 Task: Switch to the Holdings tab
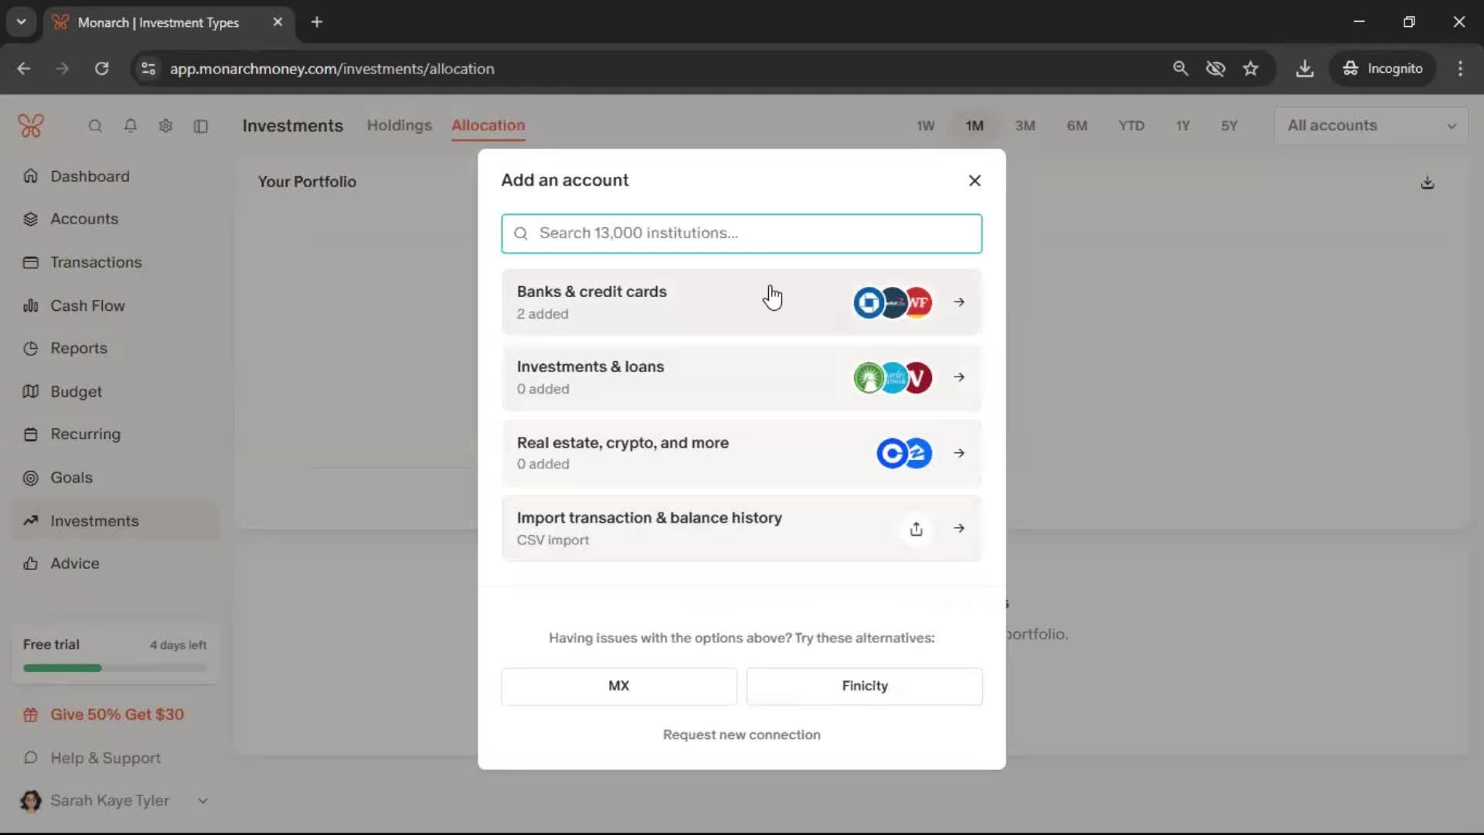[399, 125]
